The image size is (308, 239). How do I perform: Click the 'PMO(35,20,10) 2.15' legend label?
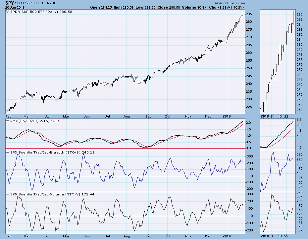[x=29, y=121]
